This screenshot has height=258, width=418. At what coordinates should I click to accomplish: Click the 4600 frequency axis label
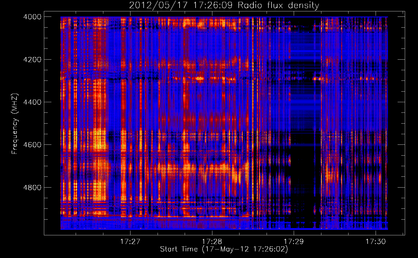pyautogui.click(x=32, y=145)
